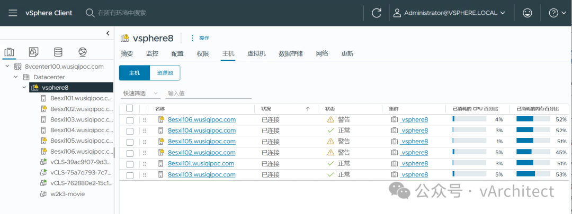The width and height of the screenshot is (572, 214).
Task: Open the 数据存储 tab
Action: [291, 54]
